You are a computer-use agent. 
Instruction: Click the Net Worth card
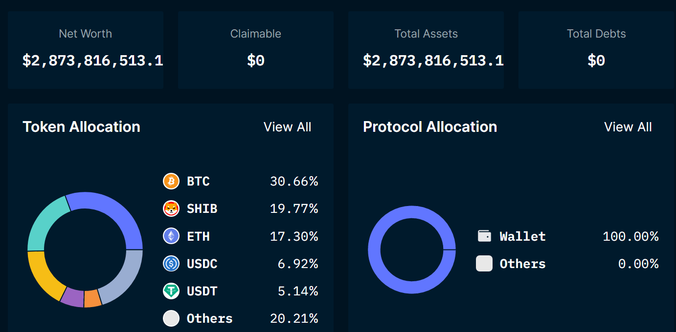86,49
